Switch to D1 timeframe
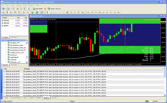Image resolution: width=167 pixels, height=103 pixels. tap(111, 12)
